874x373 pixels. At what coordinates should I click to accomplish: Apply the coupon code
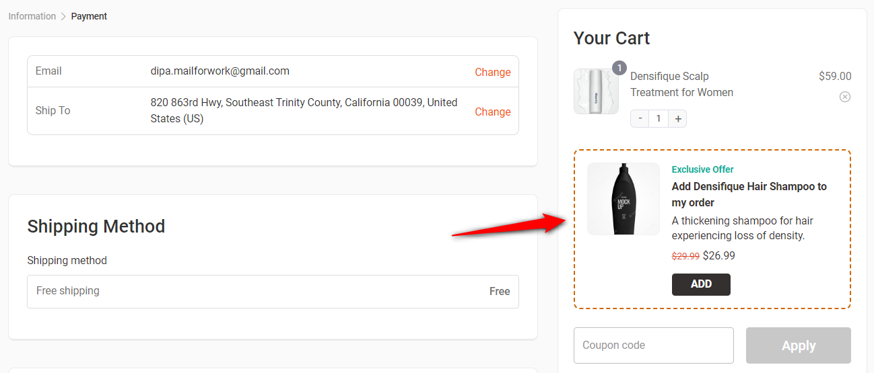[798, 345]
